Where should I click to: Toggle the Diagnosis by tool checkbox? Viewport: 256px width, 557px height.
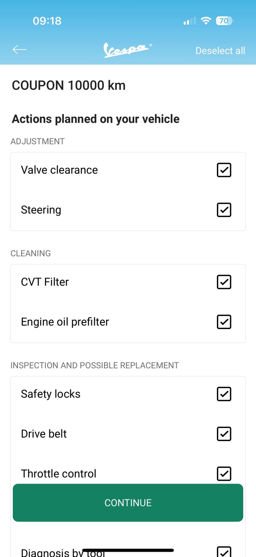tap(224, 552)
